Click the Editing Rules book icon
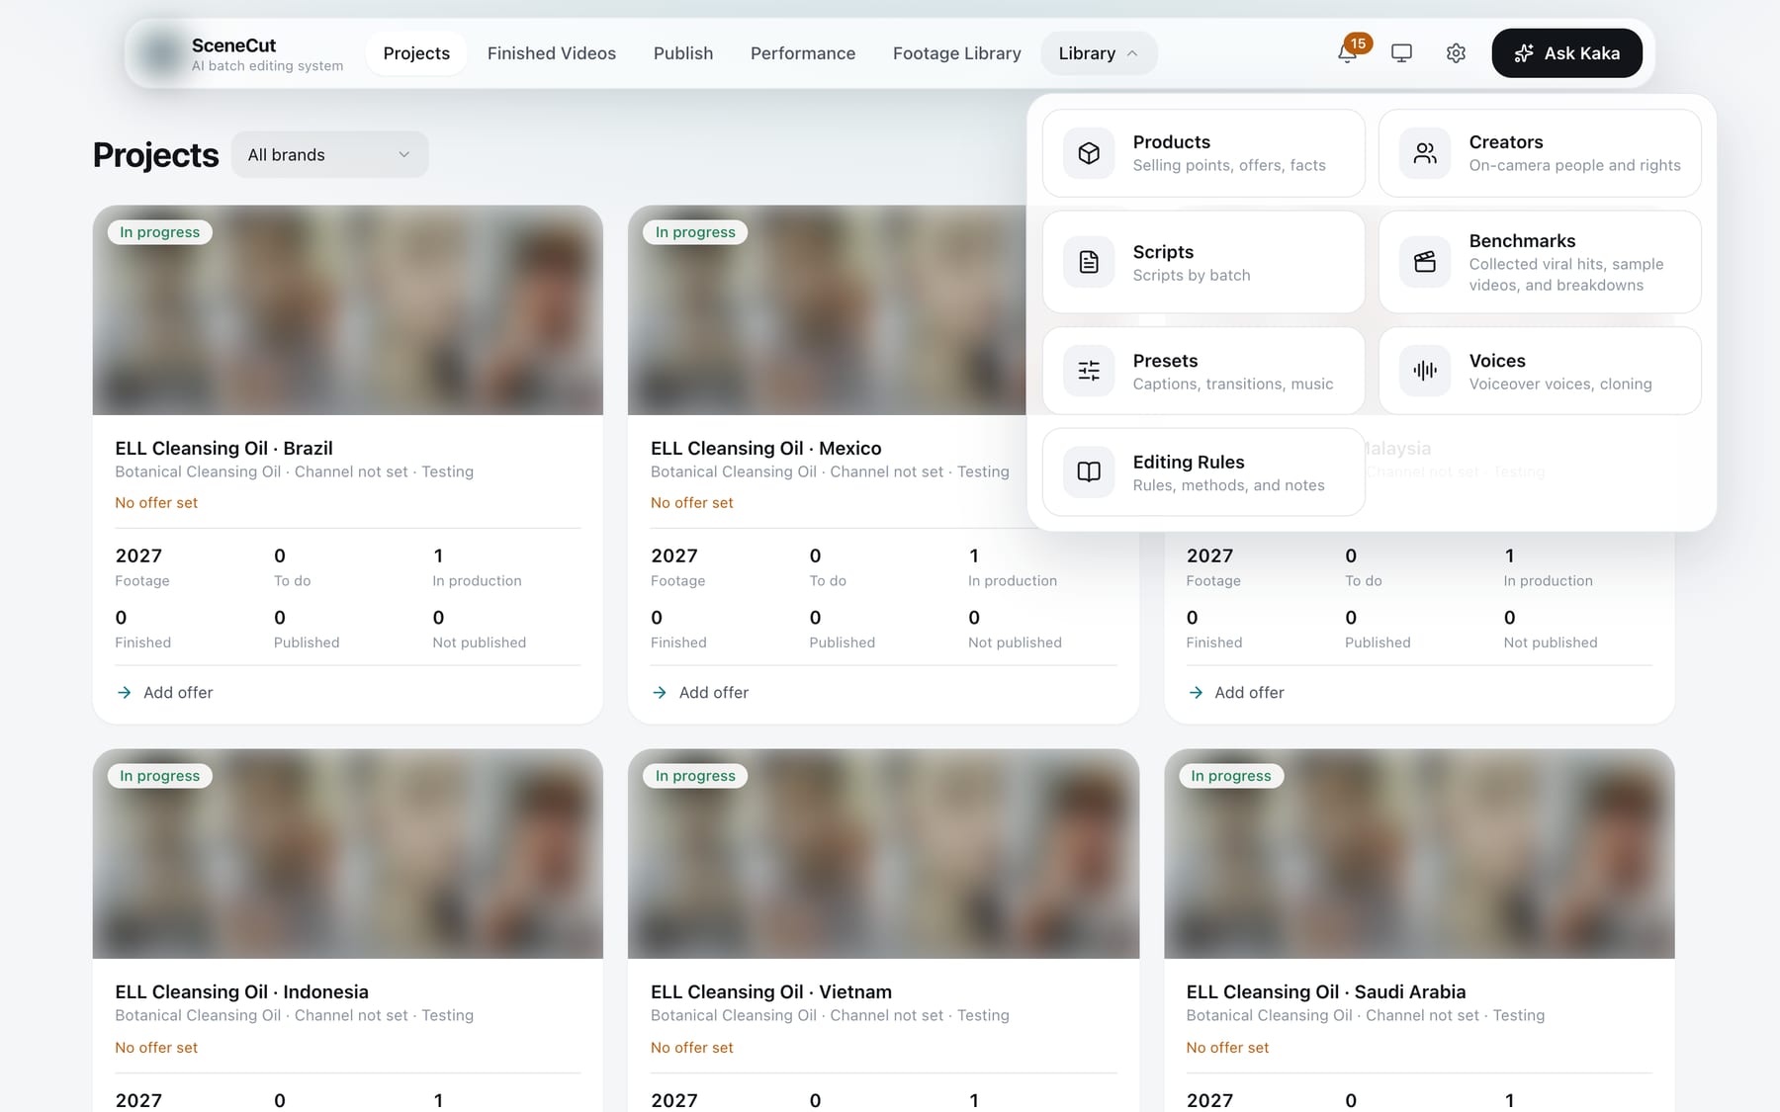This screenshot has width=1780, height=1112. [x=1089, y=471]
